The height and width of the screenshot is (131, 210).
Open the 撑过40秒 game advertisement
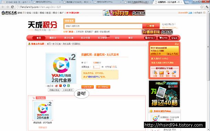point(164,94)
